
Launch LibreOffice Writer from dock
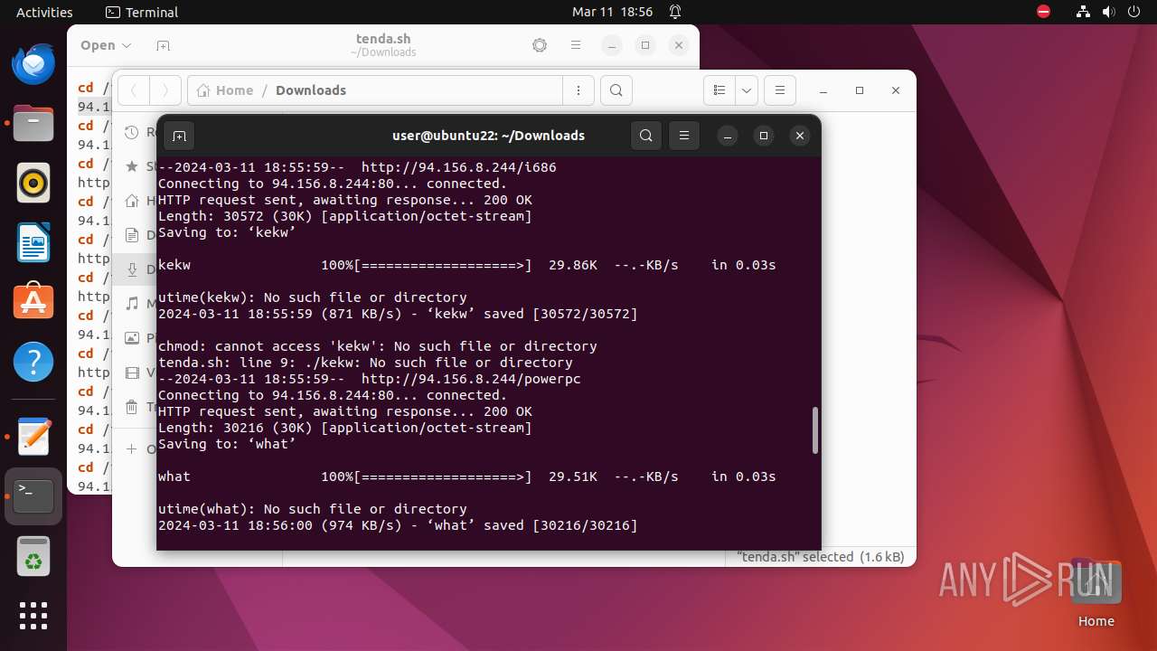(x=33, y=243)
